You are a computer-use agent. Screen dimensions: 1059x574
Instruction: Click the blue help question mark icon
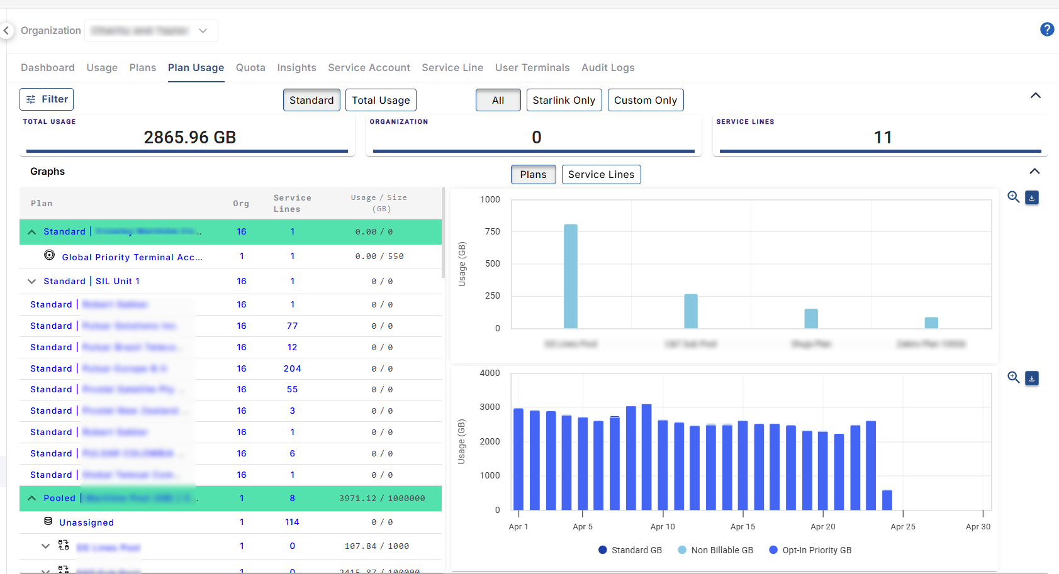(1046, 30)
